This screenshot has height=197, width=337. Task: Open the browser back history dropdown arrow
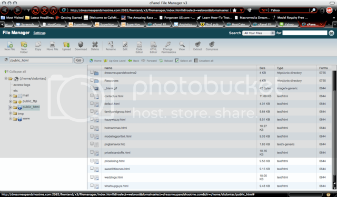[x=28, y=10]
